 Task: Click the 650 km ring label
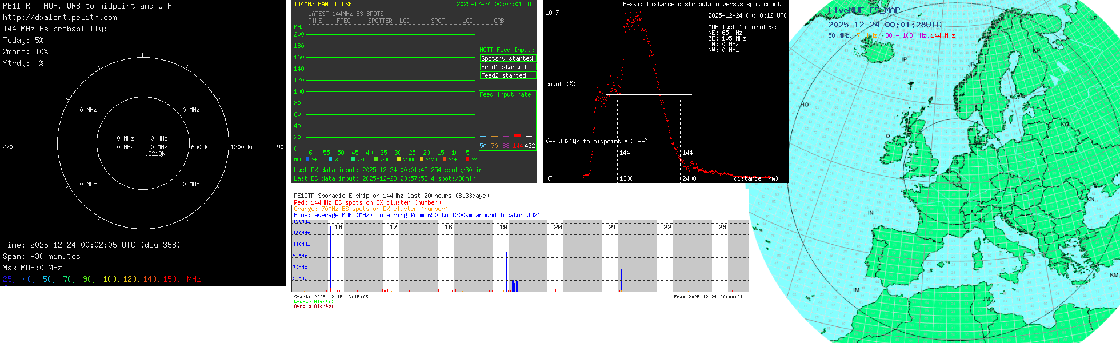201,147
